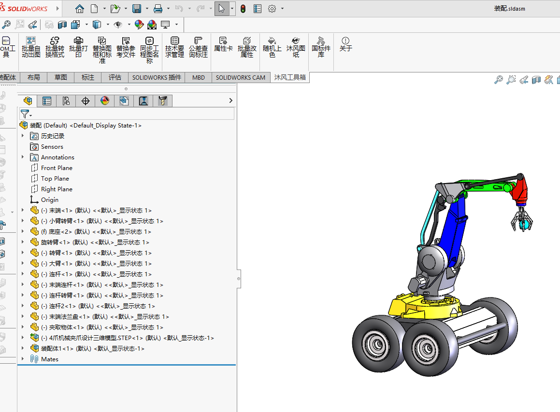Click the Home icon in the top toolbar
This screenshot has height=412, width=560.
[80, 9]
